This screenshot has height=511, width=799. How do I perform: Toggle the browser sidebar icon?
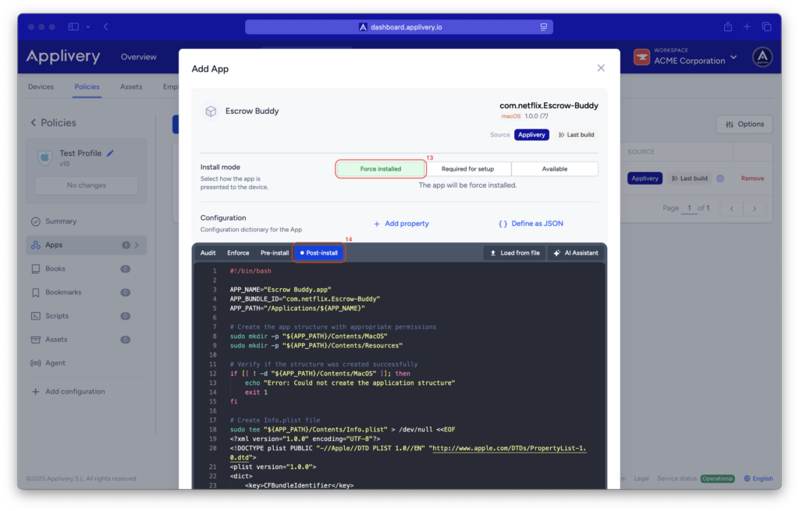pos(73,27)
